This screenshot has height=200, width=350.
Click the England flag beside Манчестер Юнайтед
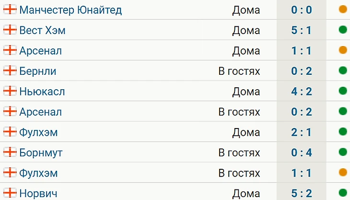(x=10, y=10)
